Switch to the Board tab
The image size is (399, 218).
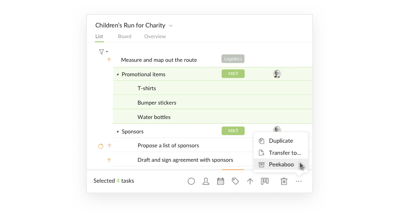click(125, 36)
